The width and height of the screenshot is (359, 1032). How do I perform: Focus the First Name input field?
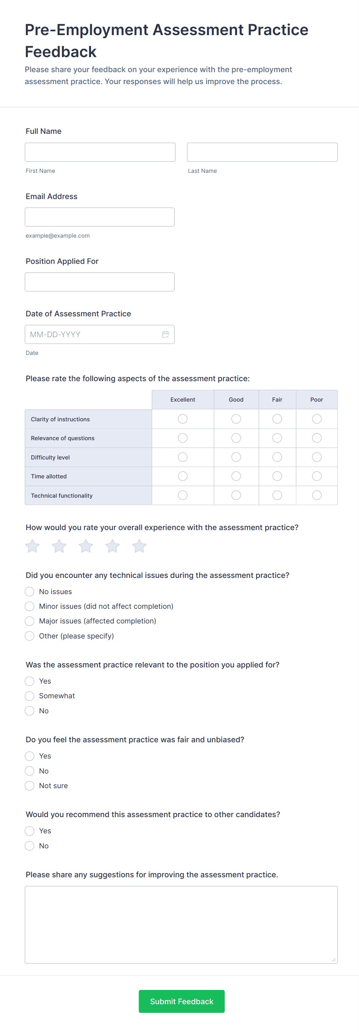pos(100,152)
